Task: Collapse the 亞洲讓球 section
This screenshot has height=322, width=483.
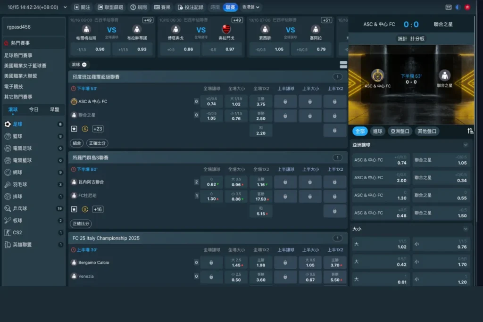Action: [466, 145]
